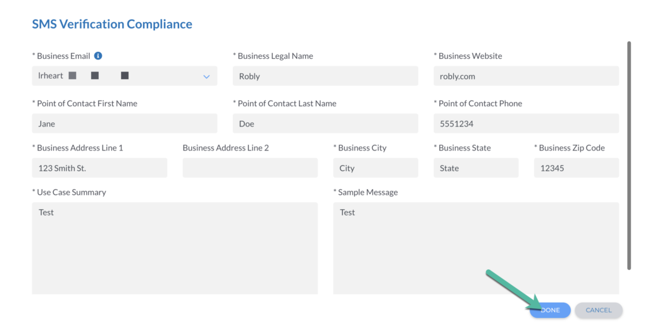Viewport: 648px width, 335px height.
Task: Click the vertical scrollbar on the right
Action: click(x=628, y=155)
